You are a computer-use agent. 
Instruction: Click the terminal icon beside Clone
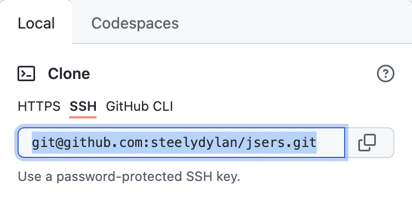(26, 73)
